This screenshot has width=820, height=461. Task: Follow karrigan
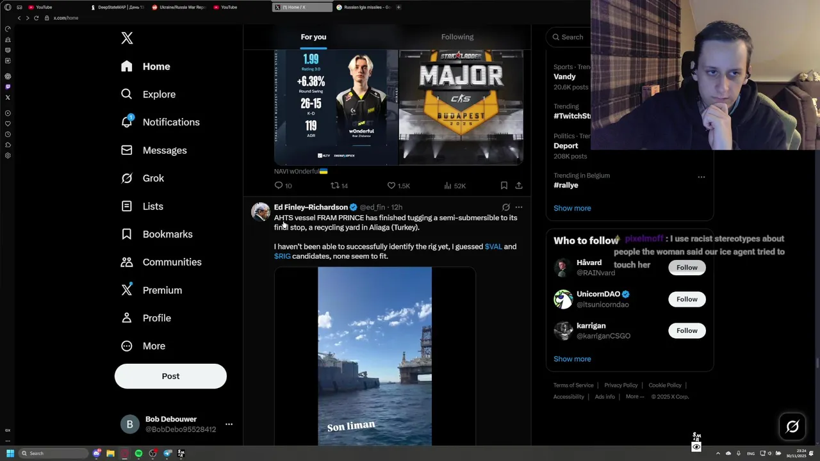click(687, 330)
